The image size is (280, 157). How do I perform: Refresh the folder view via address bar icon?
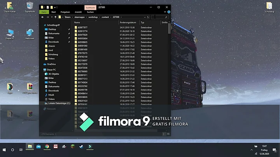(x=148, y=17)
